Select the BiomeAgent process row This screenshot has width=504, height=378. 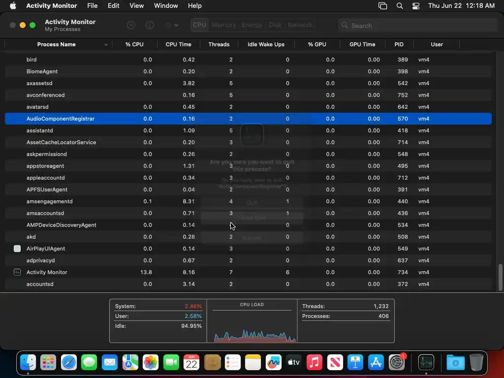click(248, 71)
